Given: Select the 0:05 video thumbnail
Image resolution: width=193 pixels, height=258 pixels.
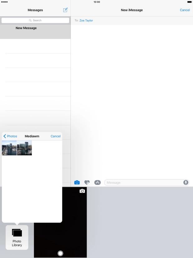Looking at the screenshot, I should (24, 148).
